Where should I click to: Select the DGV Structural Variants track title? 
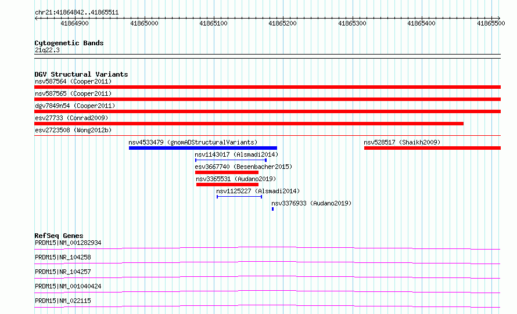(81, 74)
